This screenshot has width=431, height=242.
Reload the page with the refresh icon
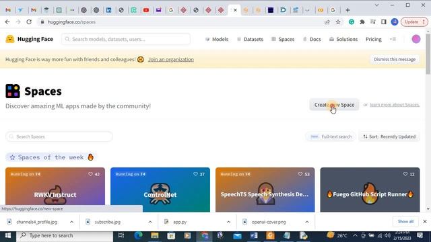point(29,22)
